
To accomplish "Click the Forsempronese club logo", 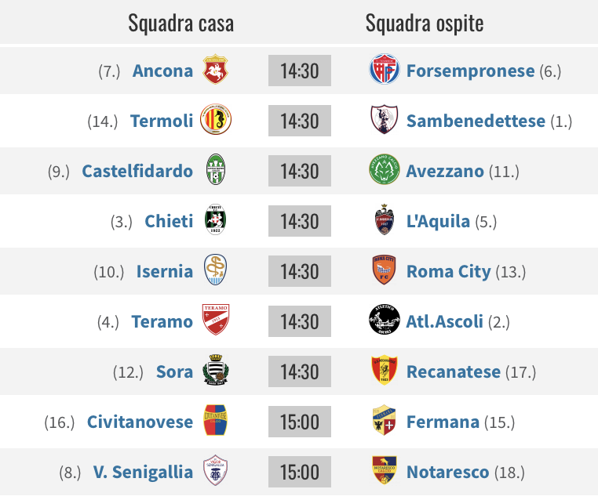I will click(x=385, y=69).
